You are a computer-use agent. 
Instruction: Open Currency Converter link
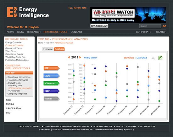tap(14, 45)
